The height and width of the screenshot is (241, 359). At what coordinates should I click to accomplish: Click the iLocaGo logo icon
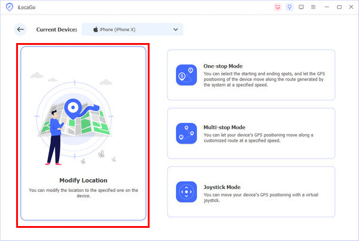[x=8, y=7]
